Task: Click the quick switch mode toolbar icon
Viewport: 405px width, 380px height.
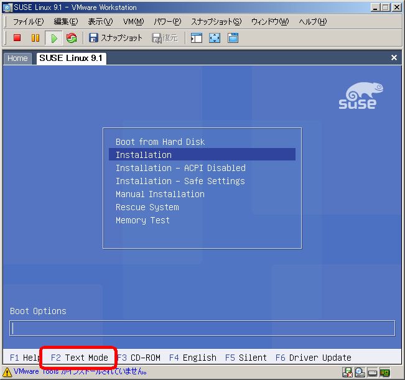Action: [233, 38]
